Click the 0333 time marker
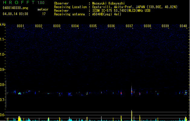 click(x=57, y=26)
